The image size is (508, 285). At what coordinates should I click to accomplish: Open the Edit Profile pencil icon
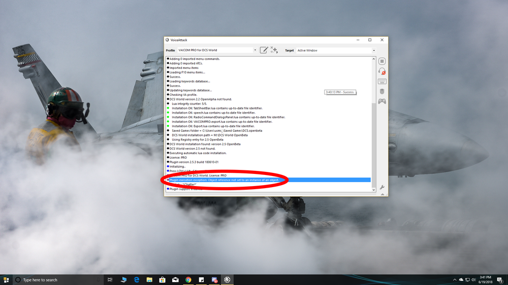click(264, 50)
